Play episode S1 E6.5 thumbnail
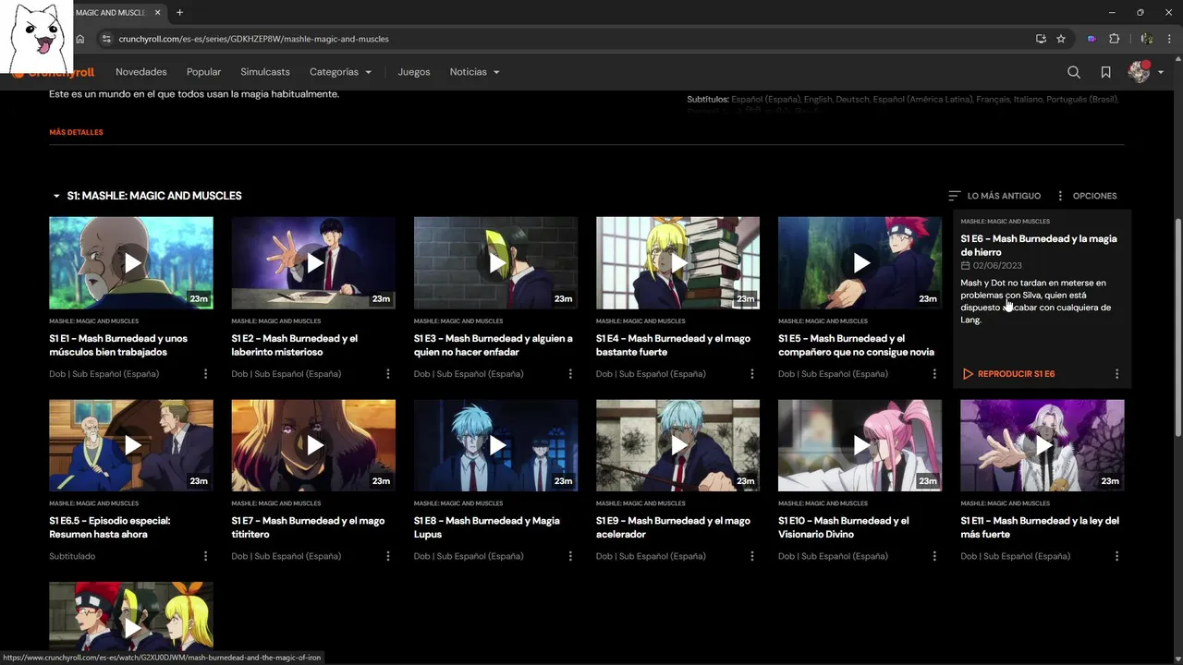This screenshot has width=1183, height=665. pos(131,445)
